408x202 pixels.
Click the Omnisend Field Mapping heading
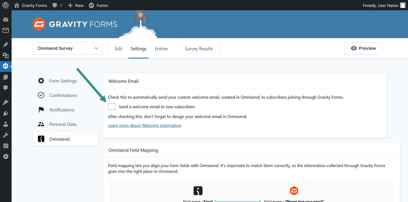click(x=133, y=150)
